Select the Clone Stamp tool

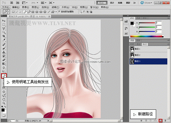4,52
